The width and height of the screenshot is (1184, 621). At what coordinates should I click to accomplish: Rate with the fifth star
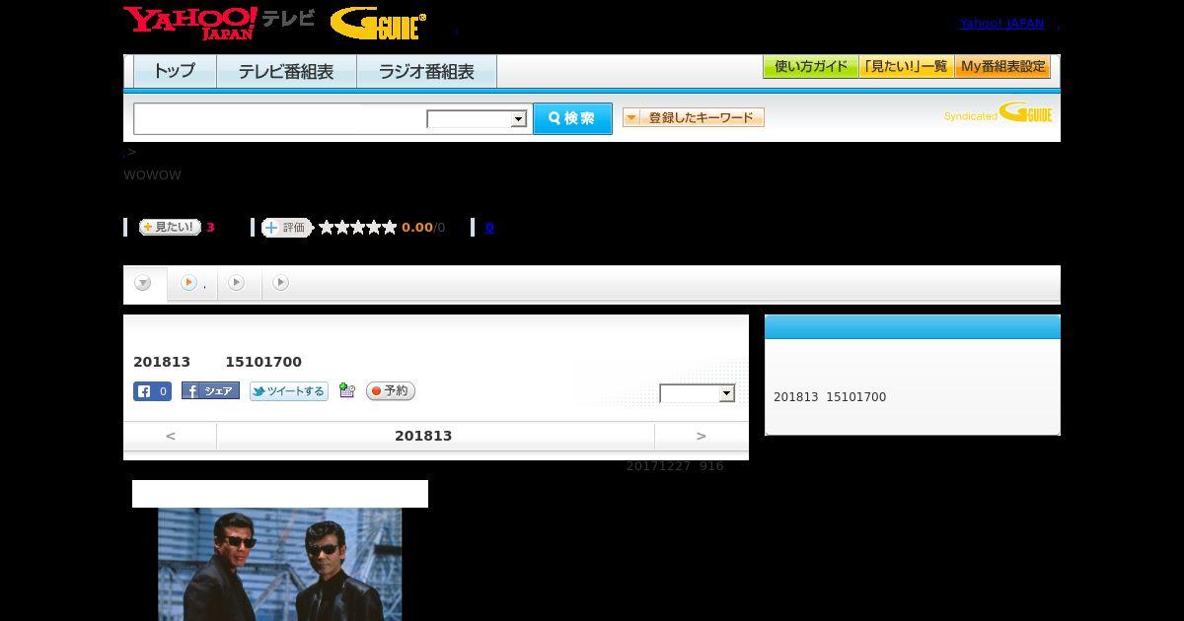click(x=390, y=227)
